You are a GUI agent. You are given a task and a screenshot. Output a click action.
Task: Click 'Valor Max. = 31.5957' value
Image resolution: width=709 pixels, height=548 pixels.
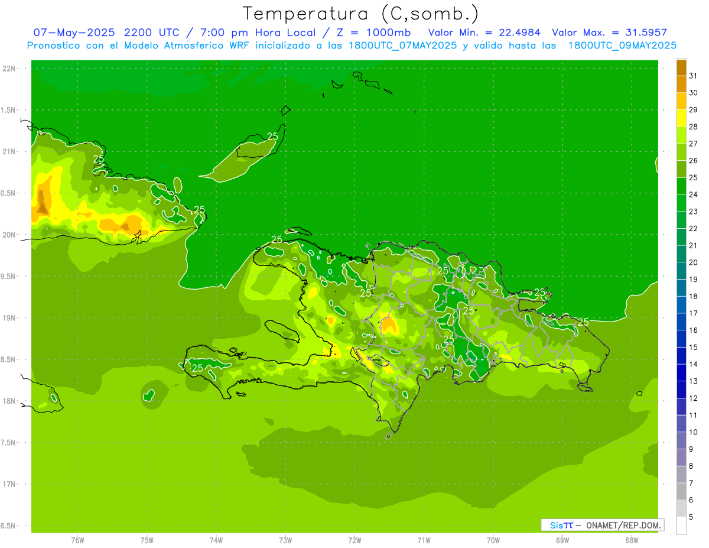609,33
